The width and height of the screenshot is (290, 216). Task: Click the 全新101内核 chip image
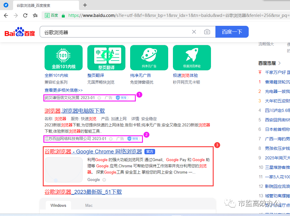click(x=64, y=58)
